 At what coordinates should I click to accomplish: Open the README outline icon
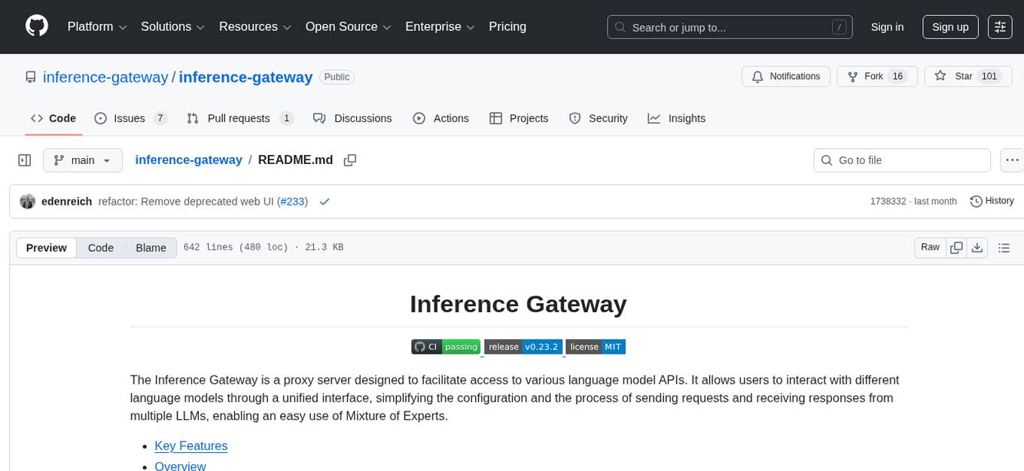pyautogui.click(x=1004, y=247)
